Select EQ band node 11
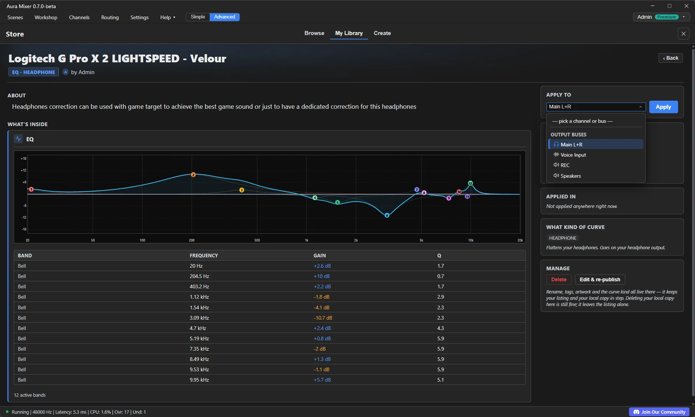This screenshot has width=695, height=417. (x=467, y=197)
